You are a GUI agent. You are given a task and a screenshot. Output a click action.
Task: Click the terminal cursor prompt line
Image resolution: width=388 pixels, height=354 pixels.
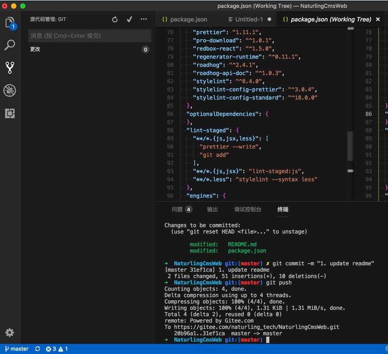pyautogui.click(x=217, y=340)
